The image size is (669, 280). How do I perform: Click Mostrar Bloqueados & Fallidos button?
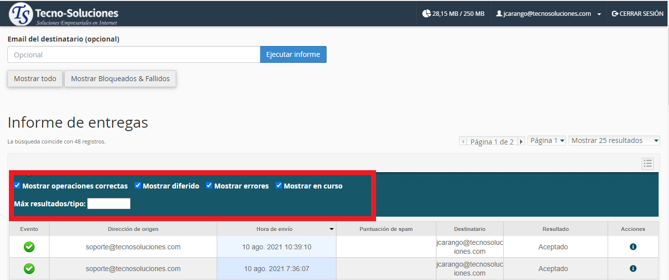(x=120, y=79)
